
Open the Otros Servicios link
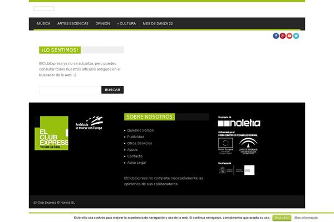point(140,143)
